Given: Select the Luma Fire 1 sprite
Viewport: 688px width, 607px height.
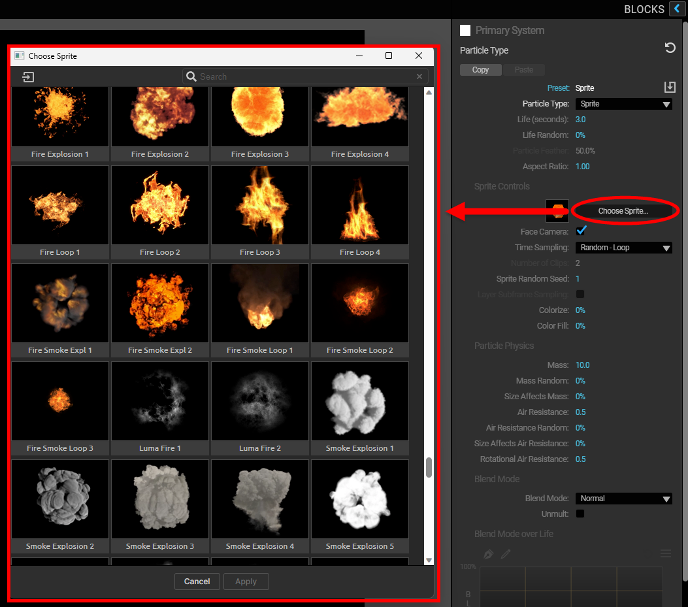Looking at the screenshot, I should point(160,408).
